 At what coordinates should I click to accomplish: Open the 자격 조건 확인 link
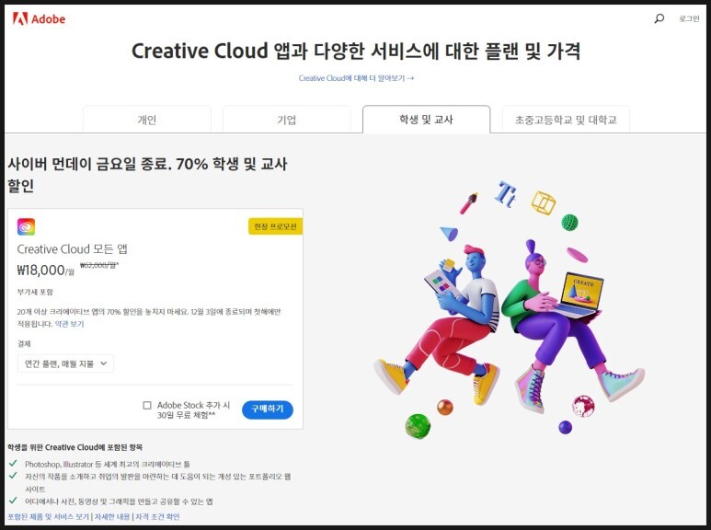click(x=157, y=517)
